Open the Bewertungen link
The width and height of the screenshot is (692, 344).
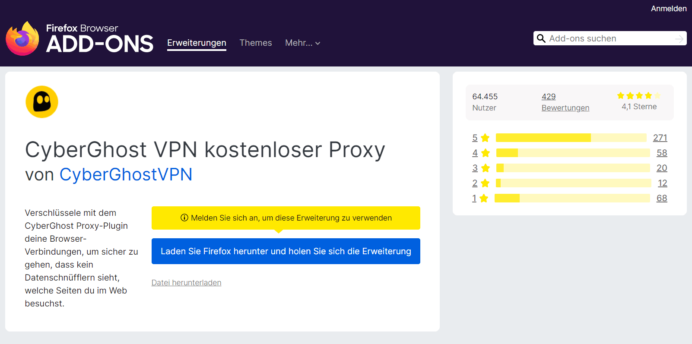click(x=565, y=108)
